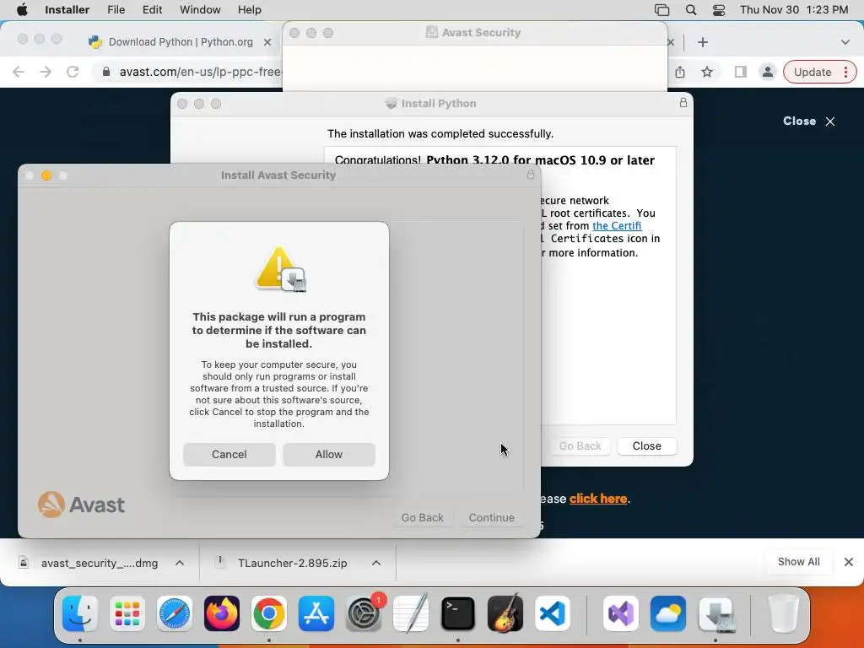Screen dimensions: 864x648
Task: Launch GarageBand from the dock
Action: 505,613
